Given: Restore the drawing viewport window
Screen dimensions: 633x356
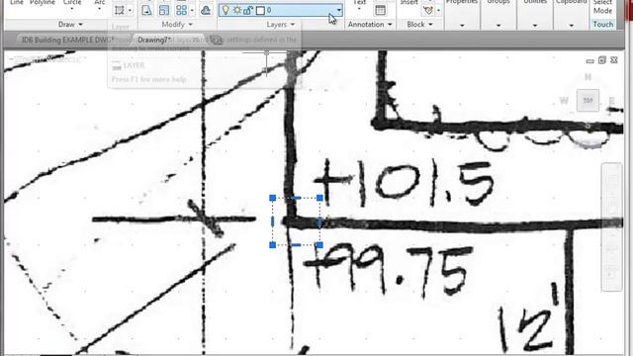Looking at the screenshot, I should coord(602,60).
